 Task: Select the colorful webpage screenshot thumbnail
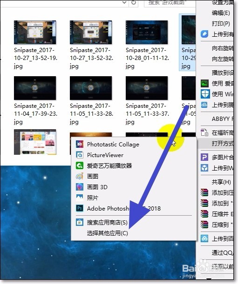point(35,142)
